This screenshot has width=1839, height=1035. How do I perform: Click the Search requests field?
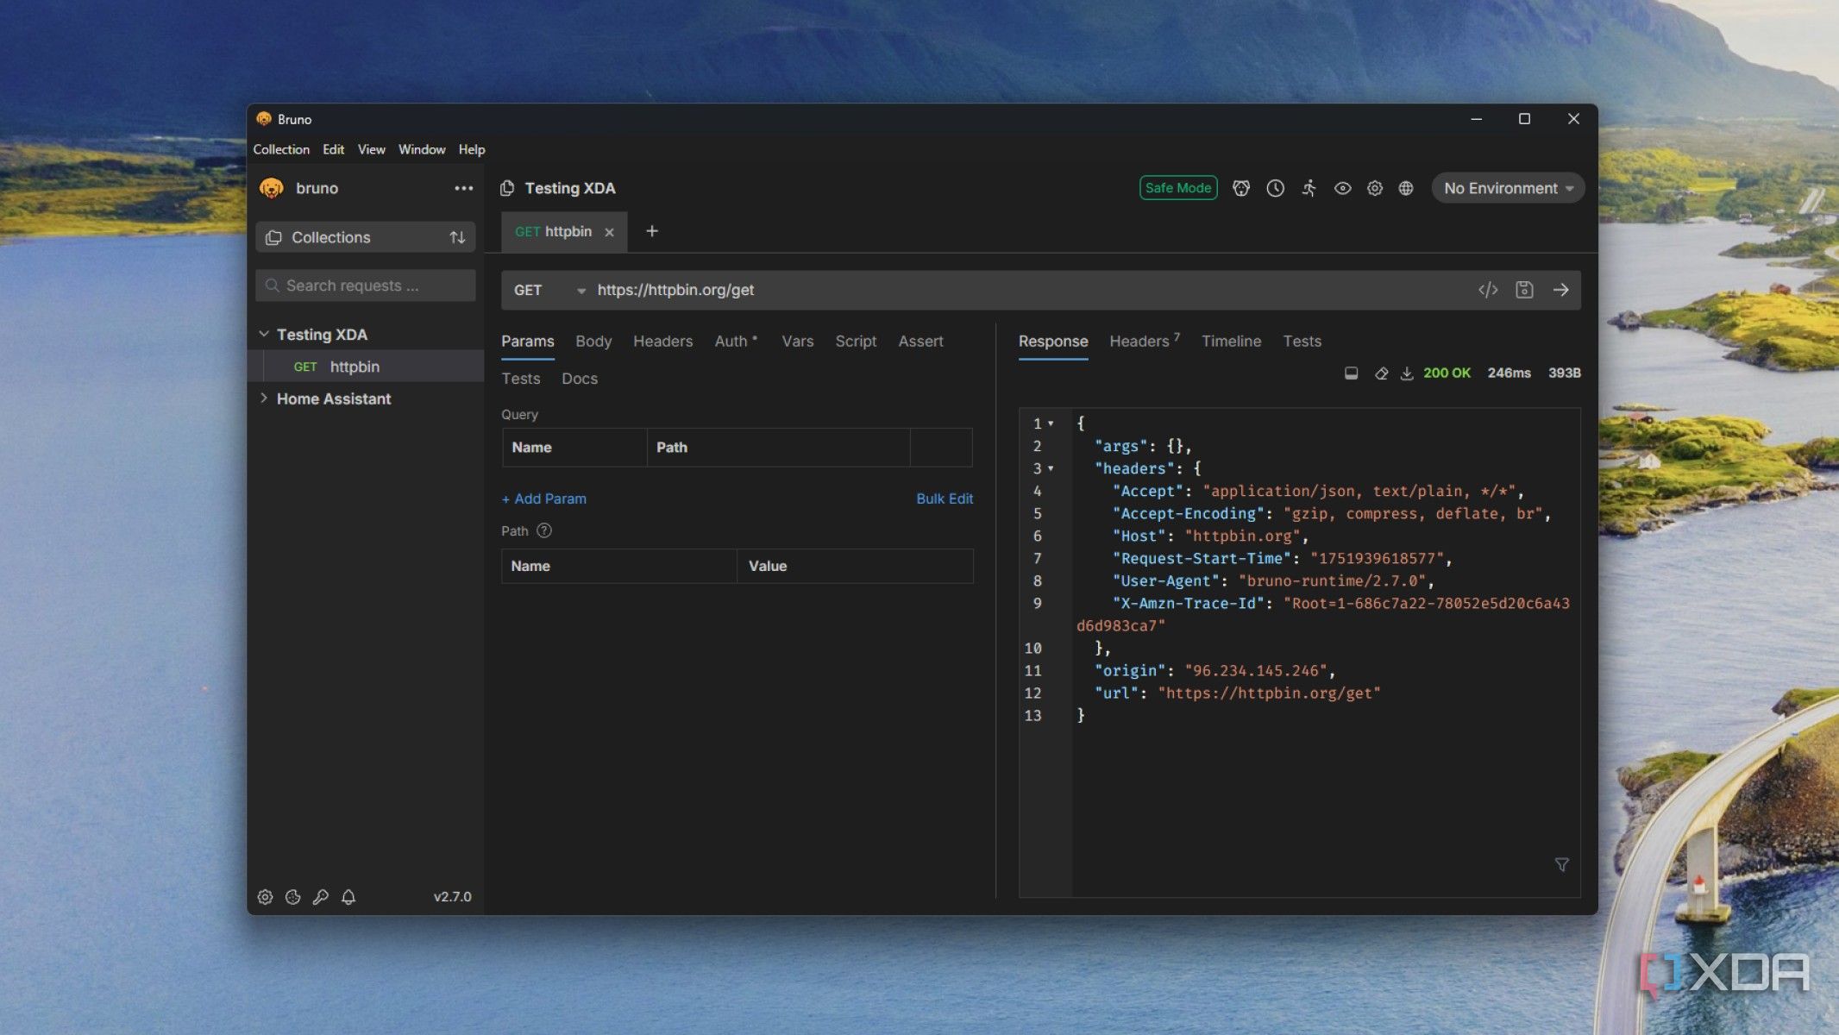pos(366,285)
